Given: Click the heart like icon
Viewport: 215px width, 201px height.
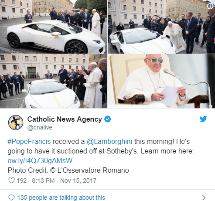Looking at the screenshot, I should pyautogui.click(x=11, y=181).
